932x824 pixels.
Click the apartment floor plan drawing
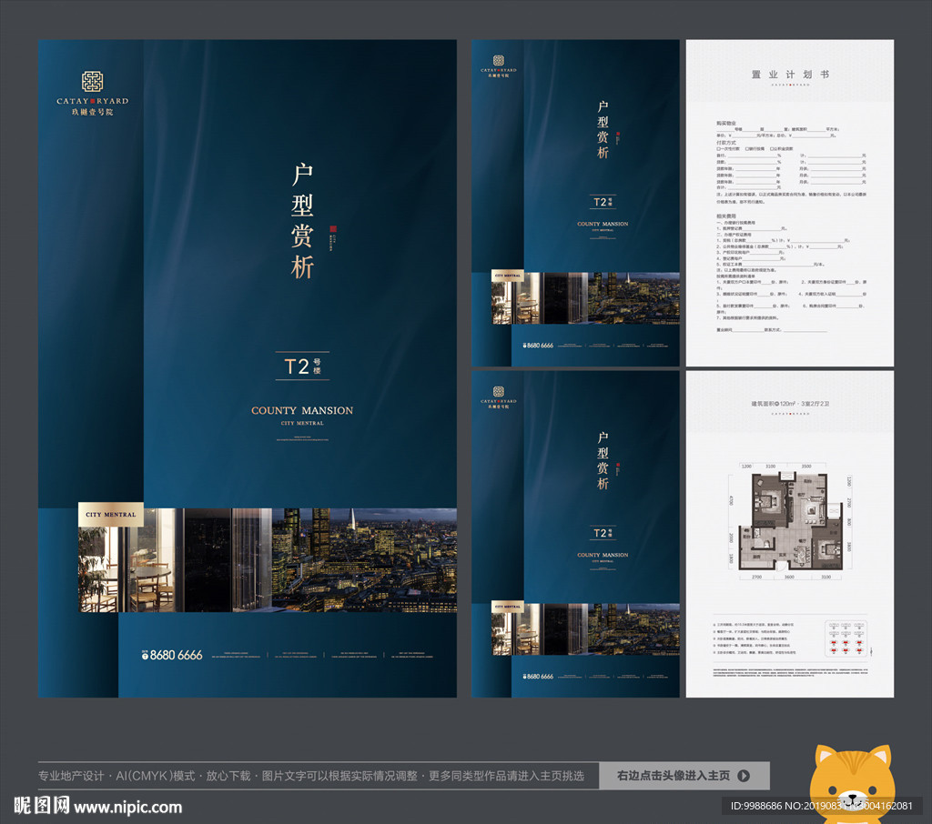click(x=789, y=522)
